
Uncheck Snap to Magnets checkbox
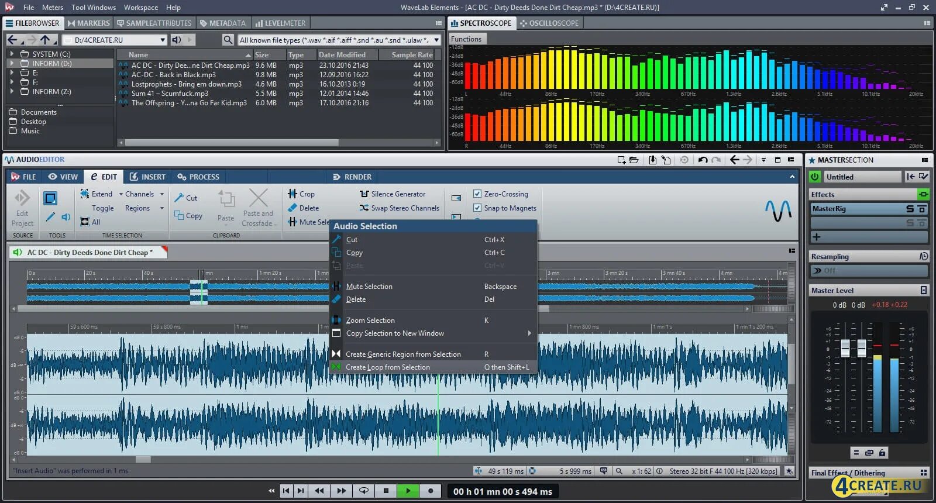[477, 208]
